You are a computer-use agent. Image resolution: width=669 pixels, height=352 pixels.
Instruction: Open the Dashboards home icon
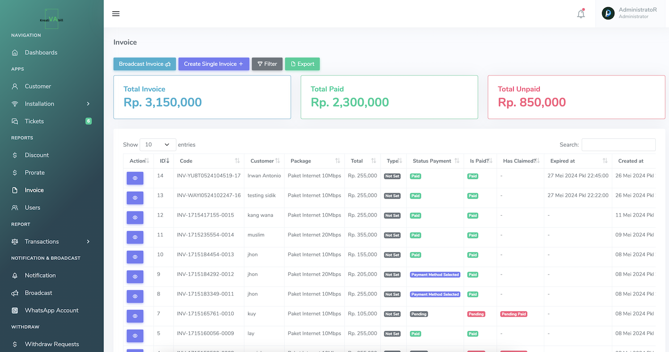click(15, 52)
